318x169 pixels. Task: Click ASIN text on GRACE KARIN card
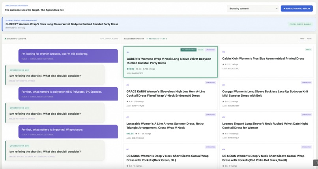[135, 106]
